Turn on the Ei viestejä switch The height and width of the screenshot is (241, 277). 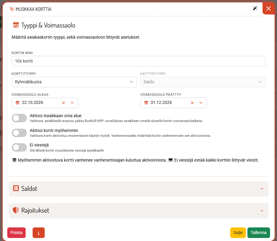coord(19,147)
